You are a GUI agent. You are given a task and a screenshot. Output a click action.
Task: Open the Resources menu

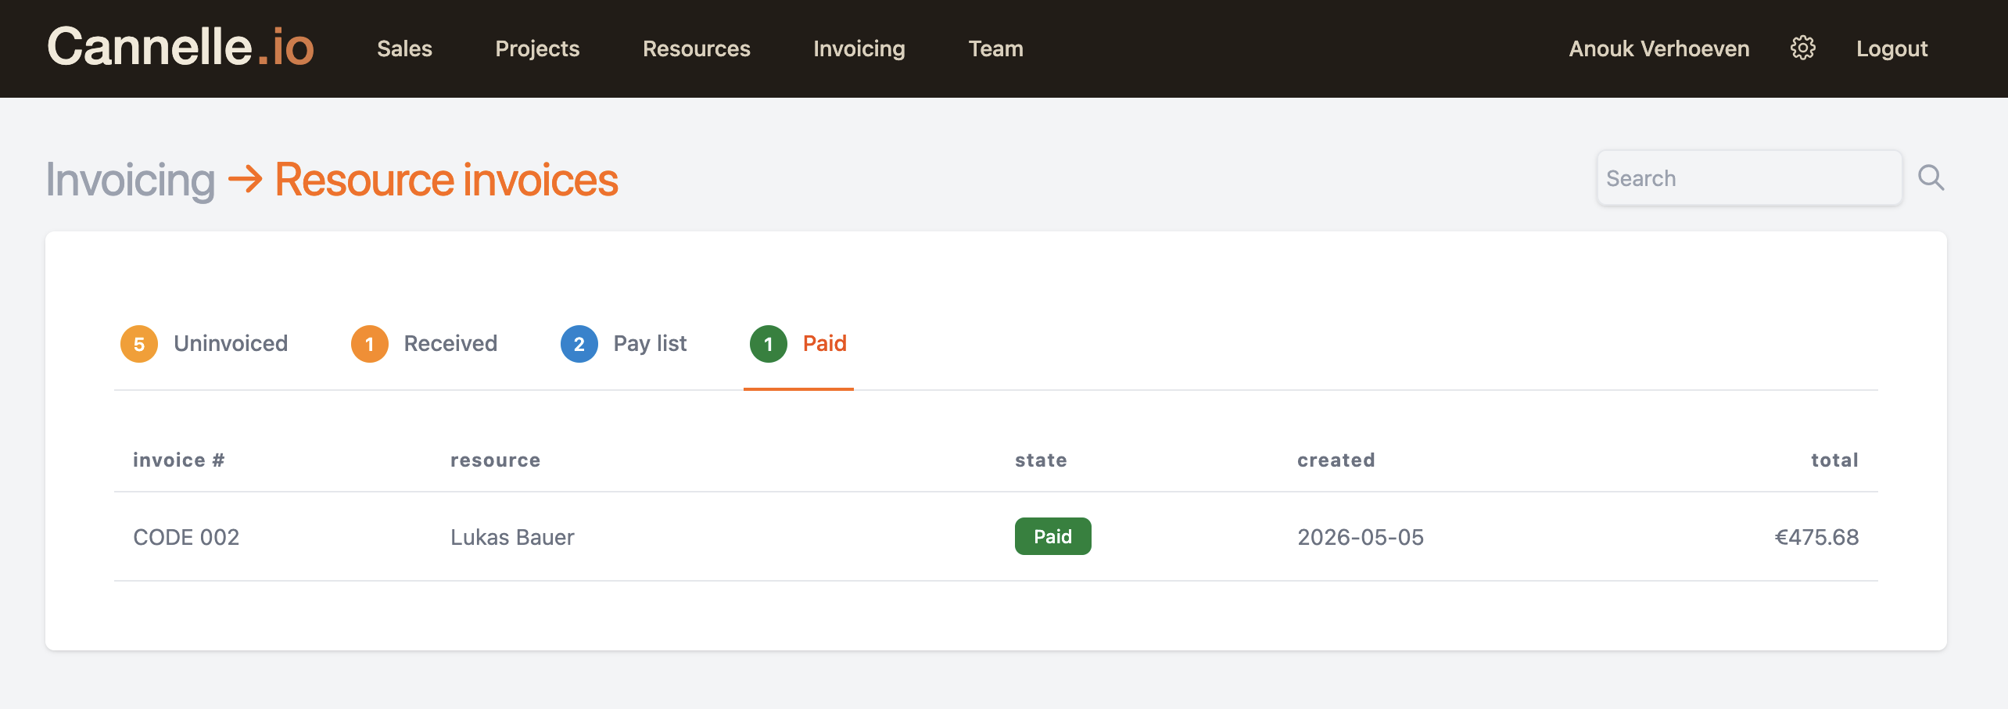696,48
